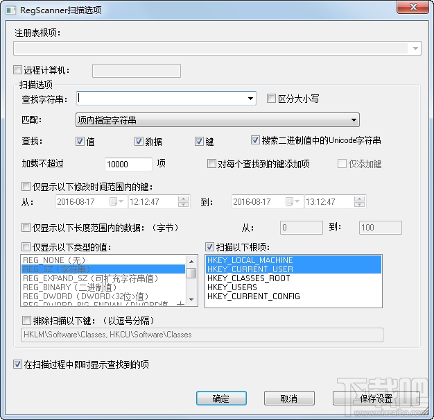Open the 匹配 dropdown list
434x420 pixels.
[x=218, y=120]
